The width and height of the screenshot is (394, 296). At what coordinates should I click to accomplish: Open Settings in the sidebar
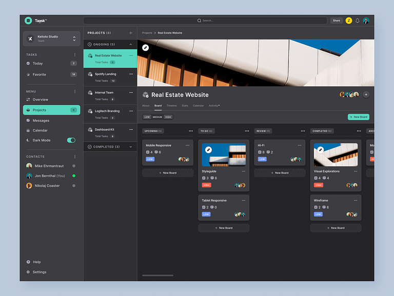[40, 272]
